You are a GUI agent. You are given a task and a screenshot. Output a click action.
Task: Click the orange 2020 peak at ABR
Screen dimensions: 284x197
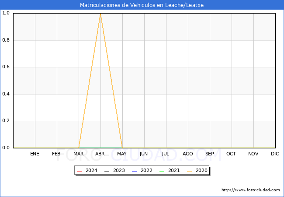pyautogui.click(x=100, y=14)
